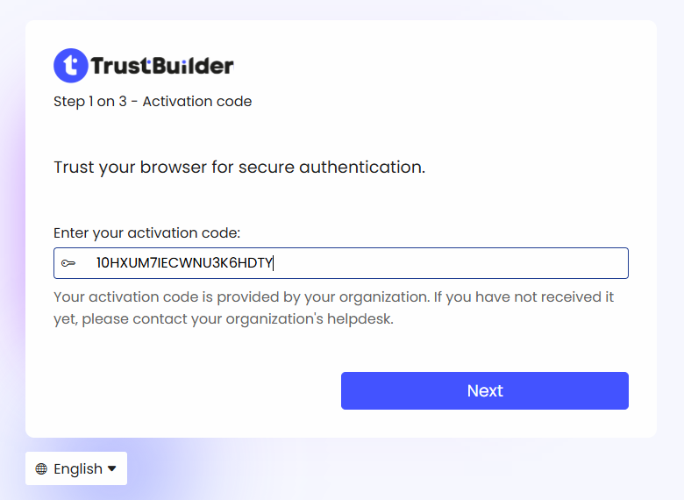Click the key icon in activation field

pyautogui.click(x=68, y=263)
